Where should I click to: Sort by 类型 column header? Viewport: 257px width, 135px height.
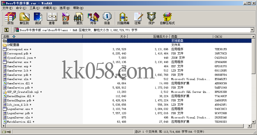coord(191,37)
